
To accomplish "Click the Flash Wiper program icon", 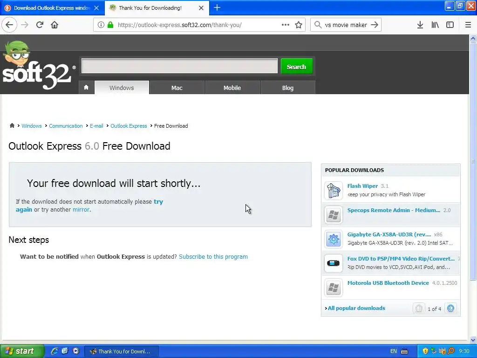I will 334,190.
